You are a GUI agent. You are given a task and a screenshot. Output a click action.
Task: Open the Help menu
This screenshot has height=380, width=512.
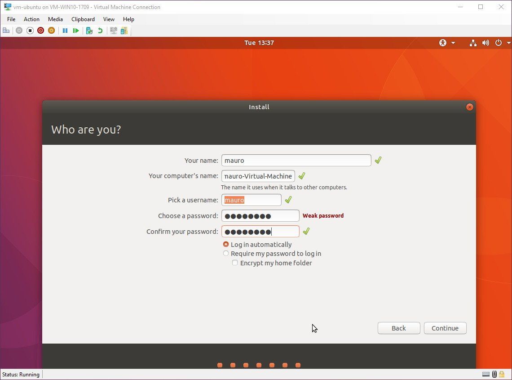click(x=128, y=19)
